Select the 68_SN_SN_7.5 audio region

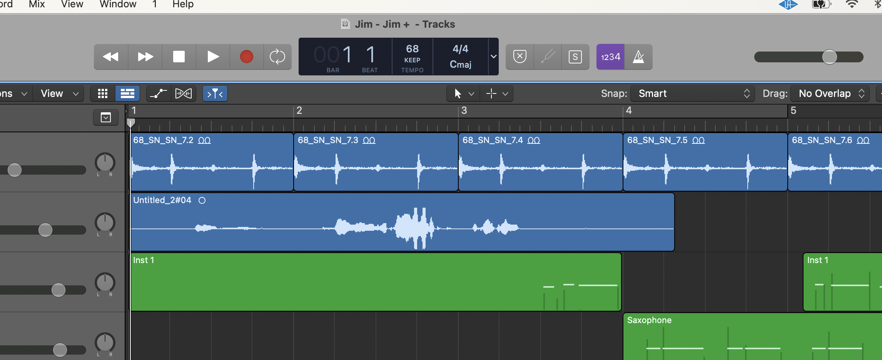click(x=705, y=162)
